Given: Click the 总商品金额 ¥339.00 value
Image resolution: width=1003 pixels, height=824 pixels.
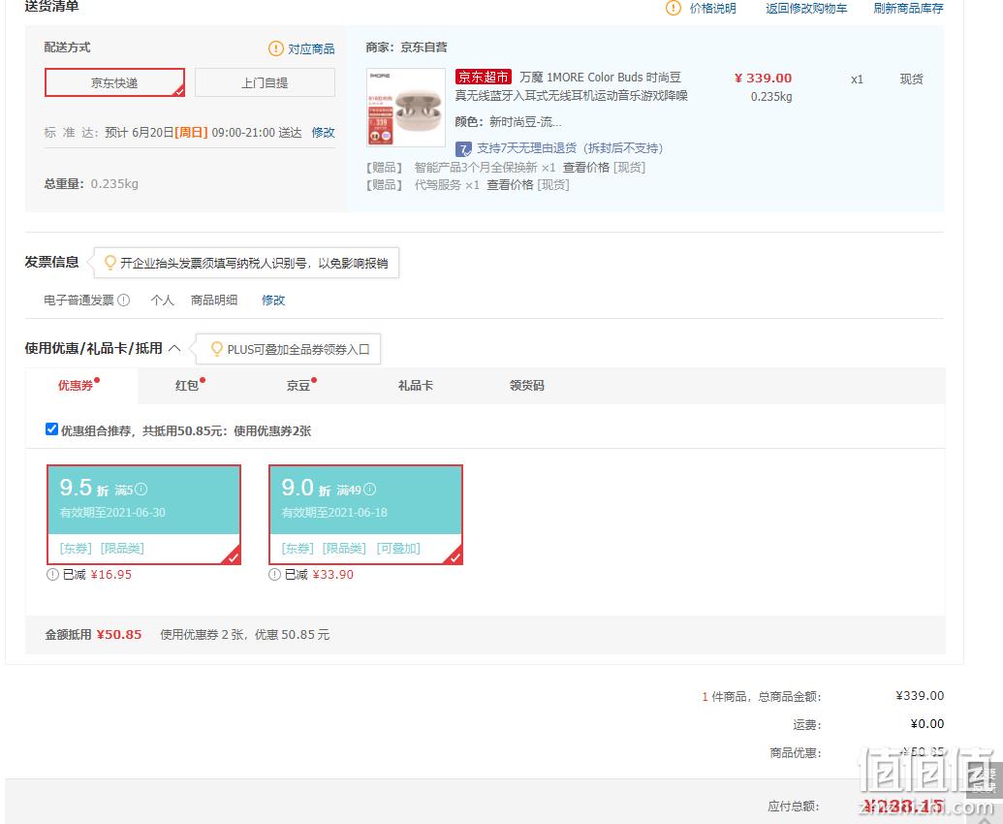Looking at the screenshot, I should (920, 695).
